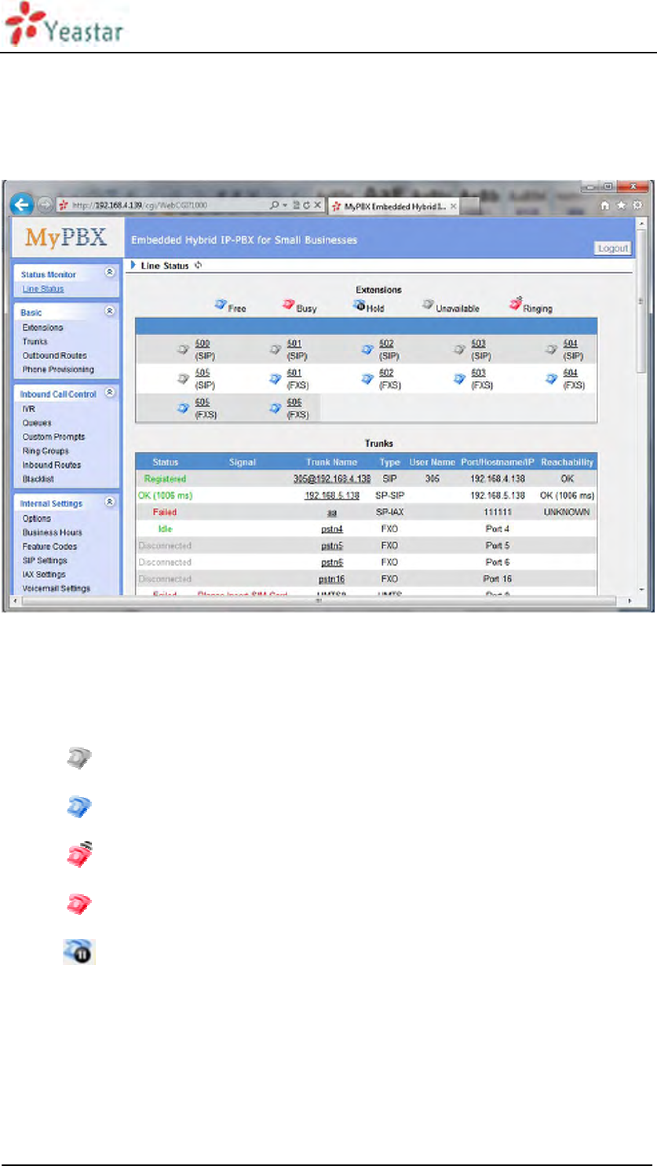Open Extensions in the Basic menu

click(42, 327)
